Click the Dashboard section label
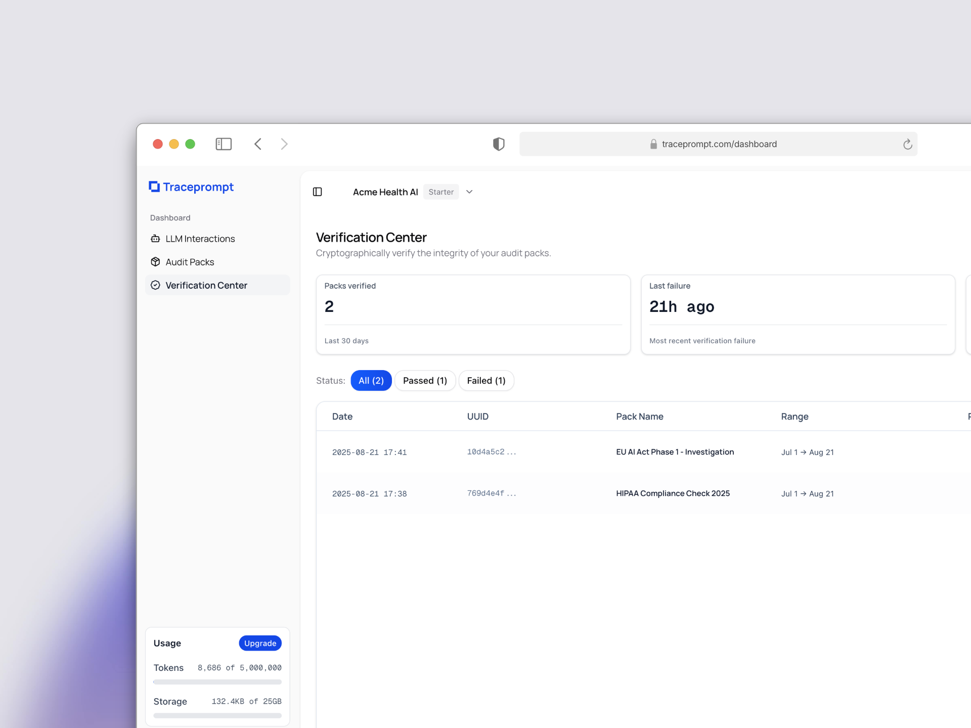Viewport: 971px width, 728px height. [x=170, y=218]
